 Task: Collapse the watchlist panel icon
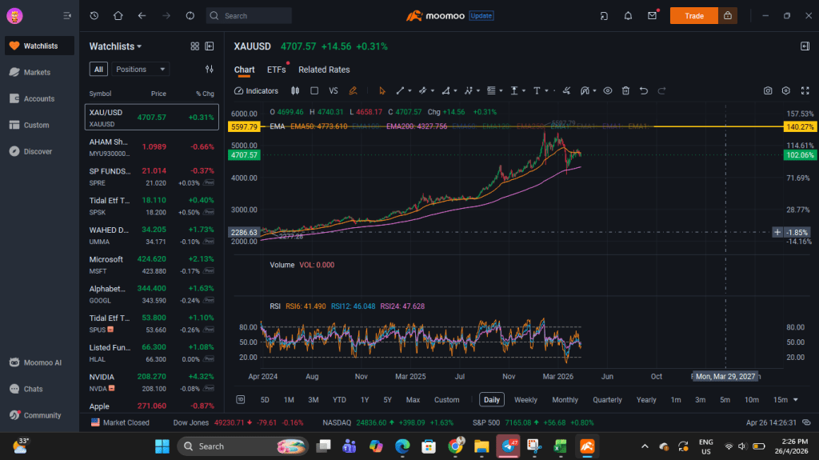[210, 46]
